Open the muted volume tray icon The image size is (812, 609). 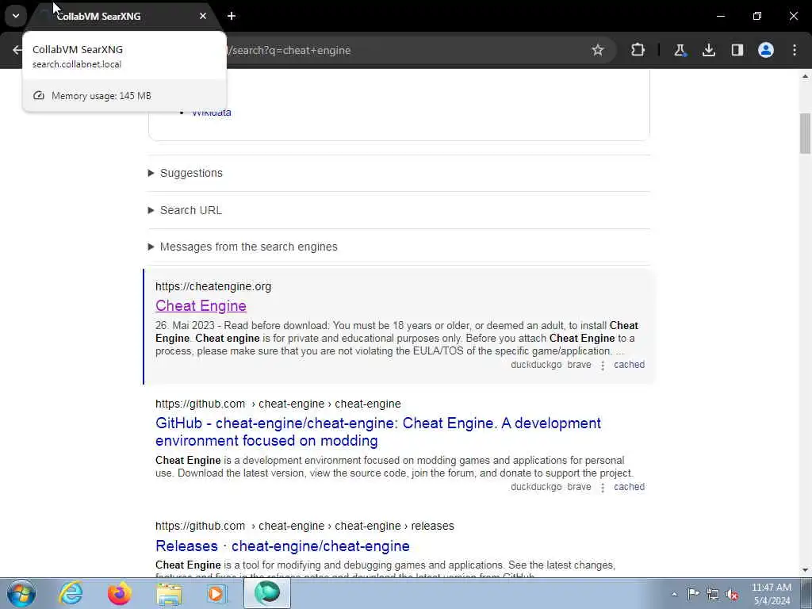click(x=732, y=594)
